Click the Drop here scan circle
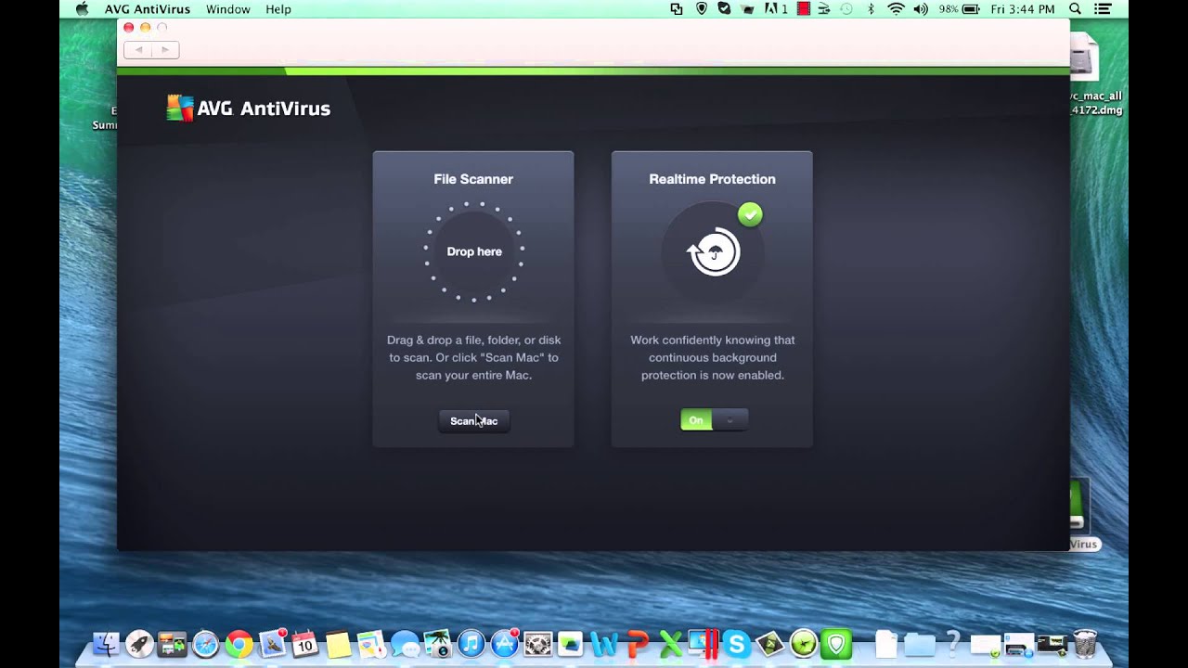 474,251
